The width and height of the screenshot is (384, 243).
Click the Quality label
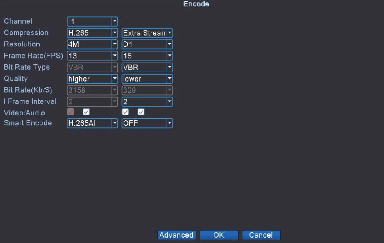[16, 79]
